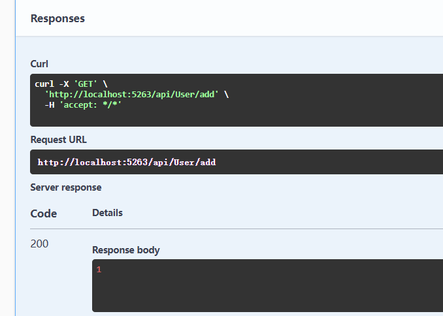The height and width of the screenshot is (316, 443).
Task: Click the Curl label
Action: 39,64
